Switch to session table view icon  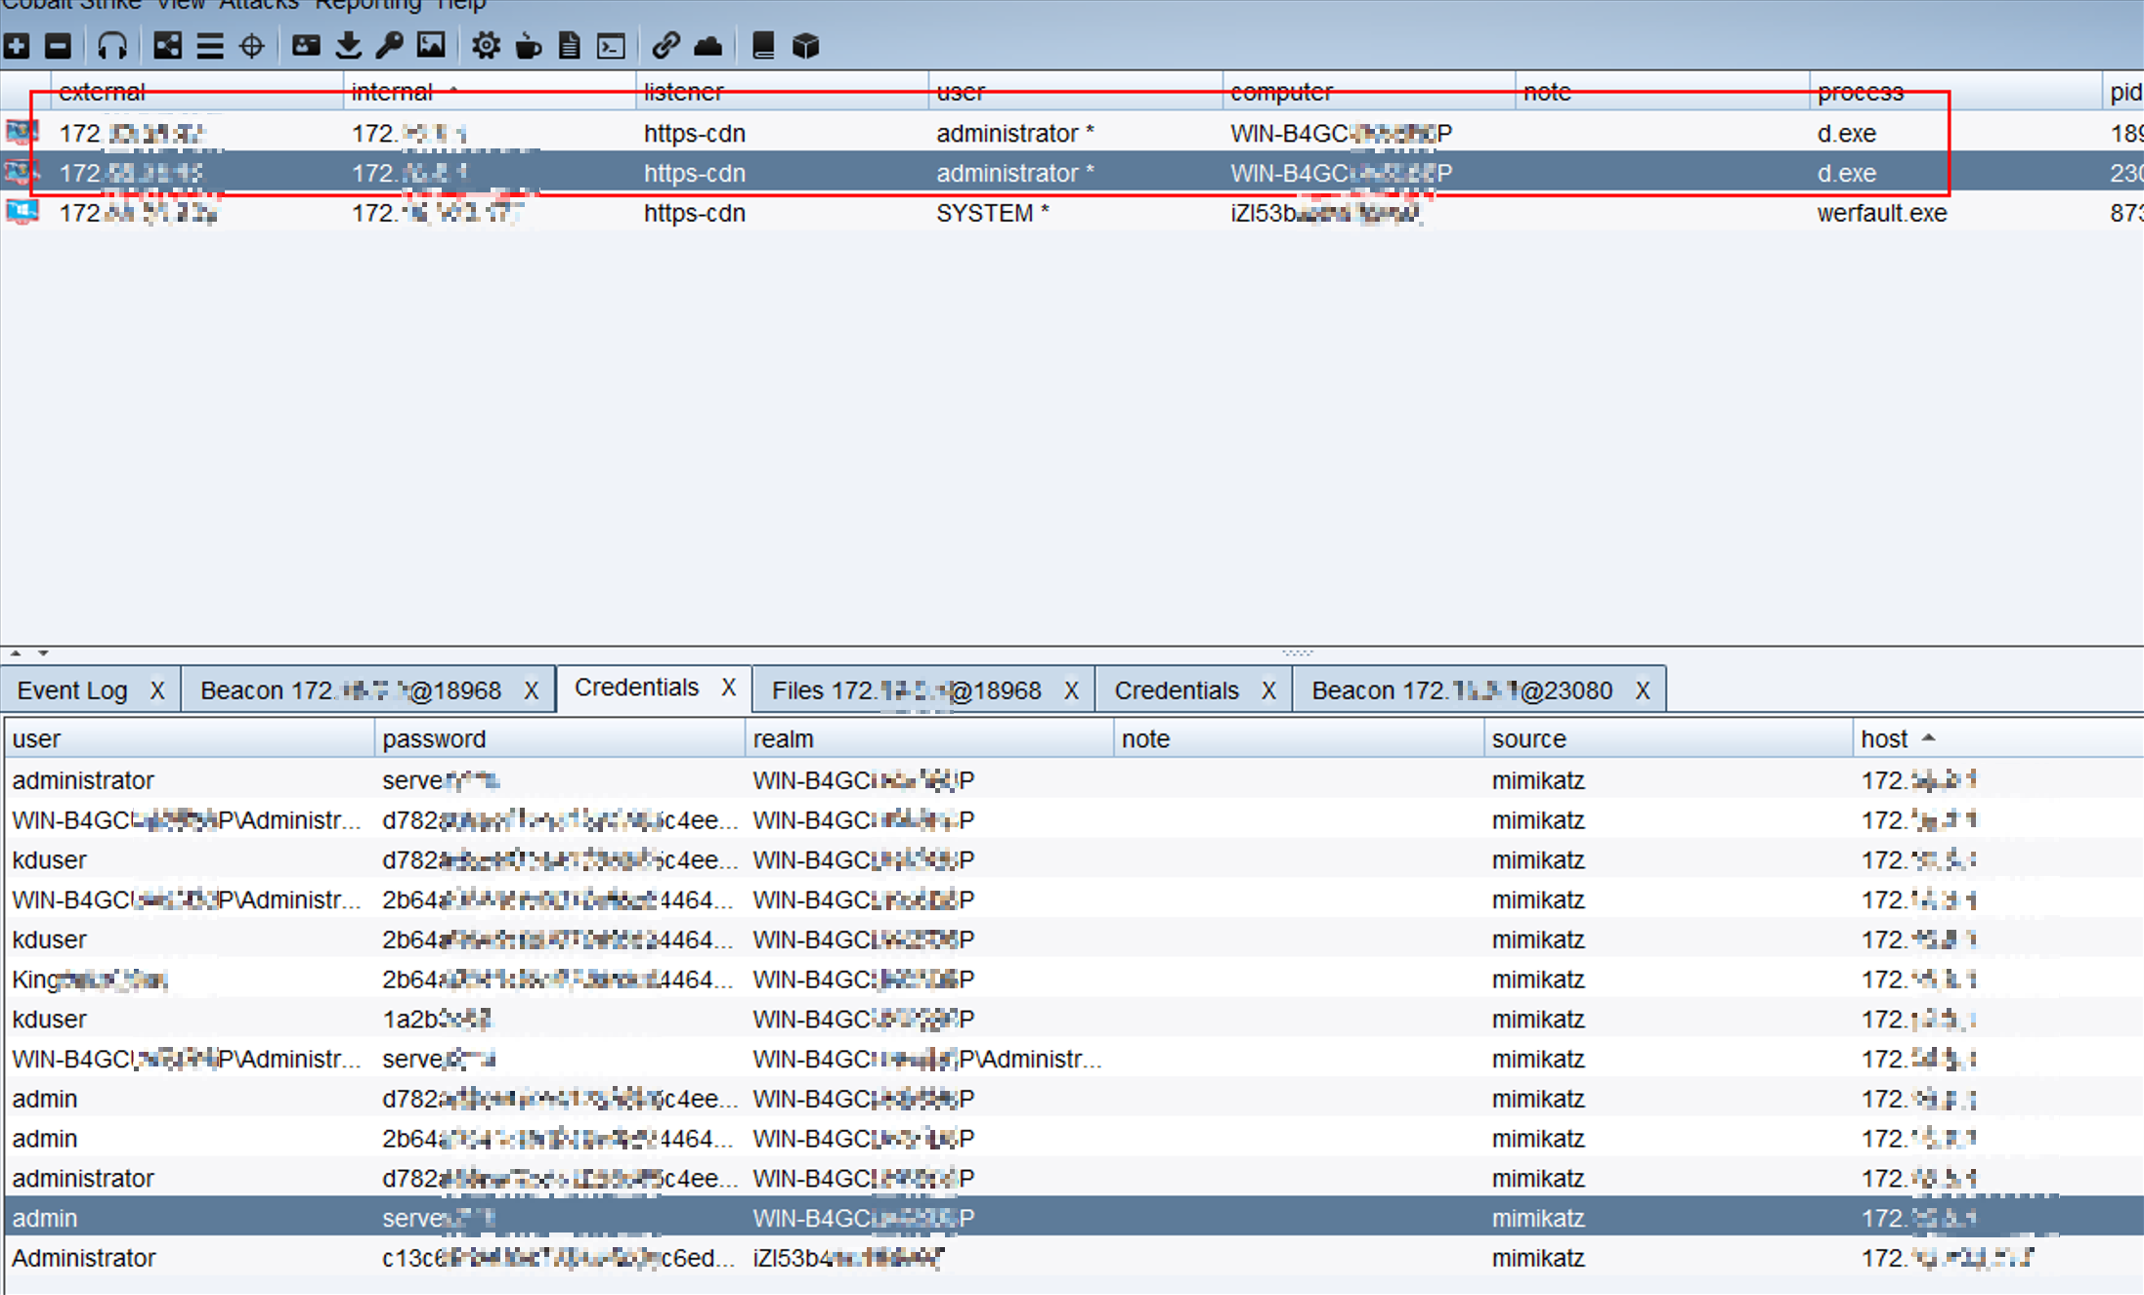click(x=209, y=46)
